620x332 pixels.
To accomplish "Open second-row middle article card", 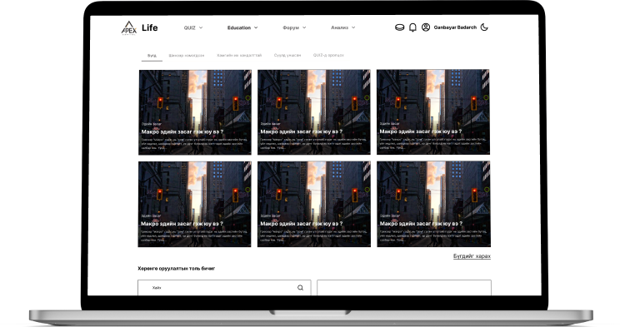I will pyautogui.click(x=314, y=204).
